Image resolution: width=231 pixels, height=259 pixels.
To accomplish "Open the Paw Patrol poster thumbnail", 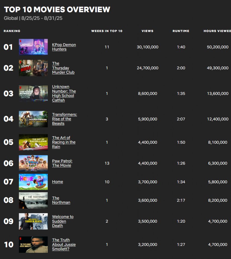I will click(x=33, y=163).
